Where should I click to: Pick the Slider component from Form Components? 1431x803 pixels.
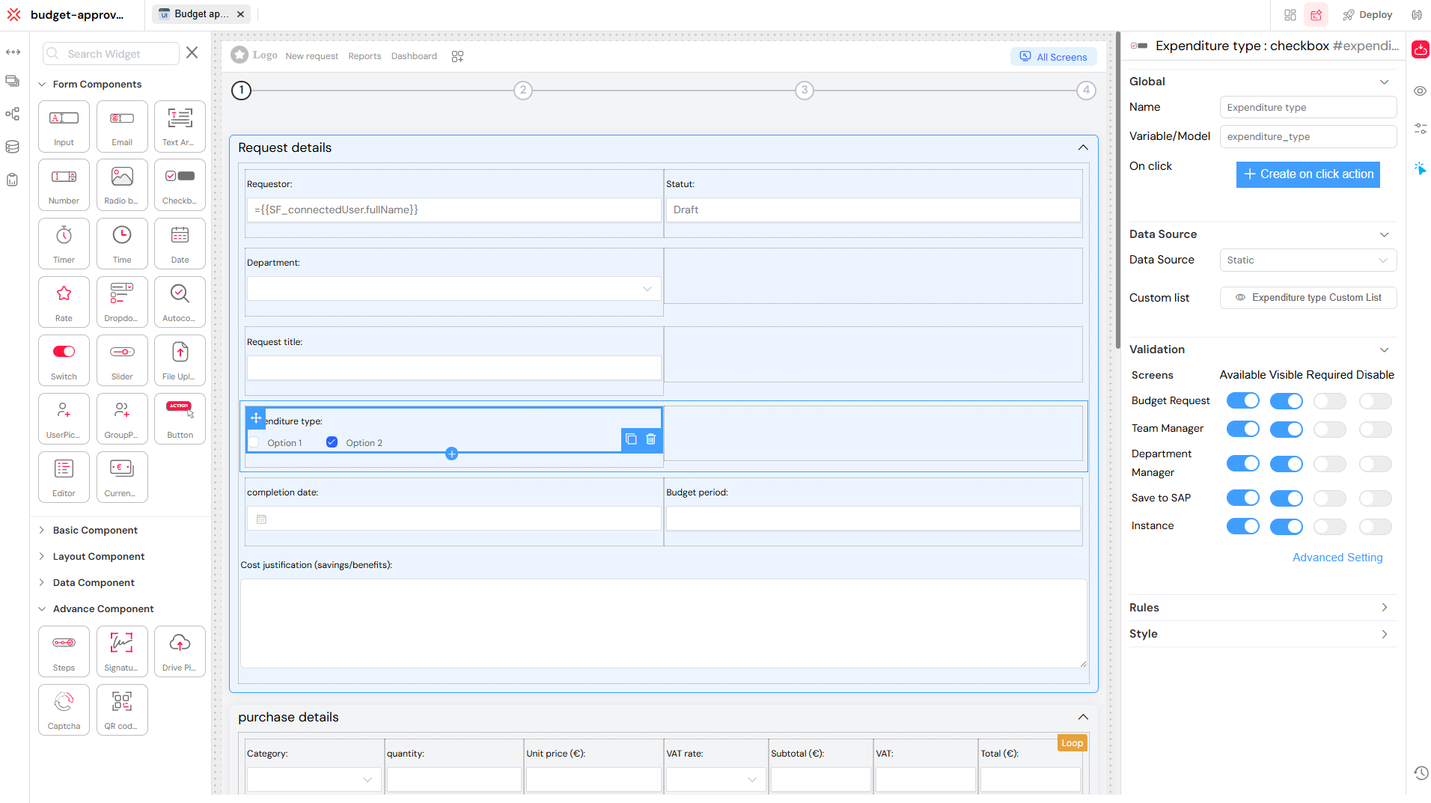[122, 360]
